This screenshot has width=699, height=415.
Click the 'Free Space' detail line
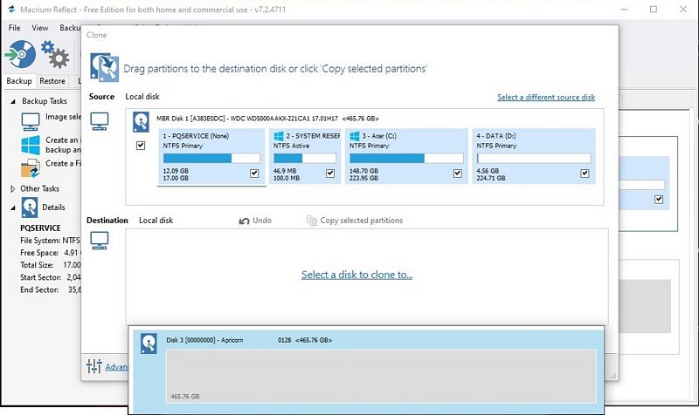pos(50,253)
